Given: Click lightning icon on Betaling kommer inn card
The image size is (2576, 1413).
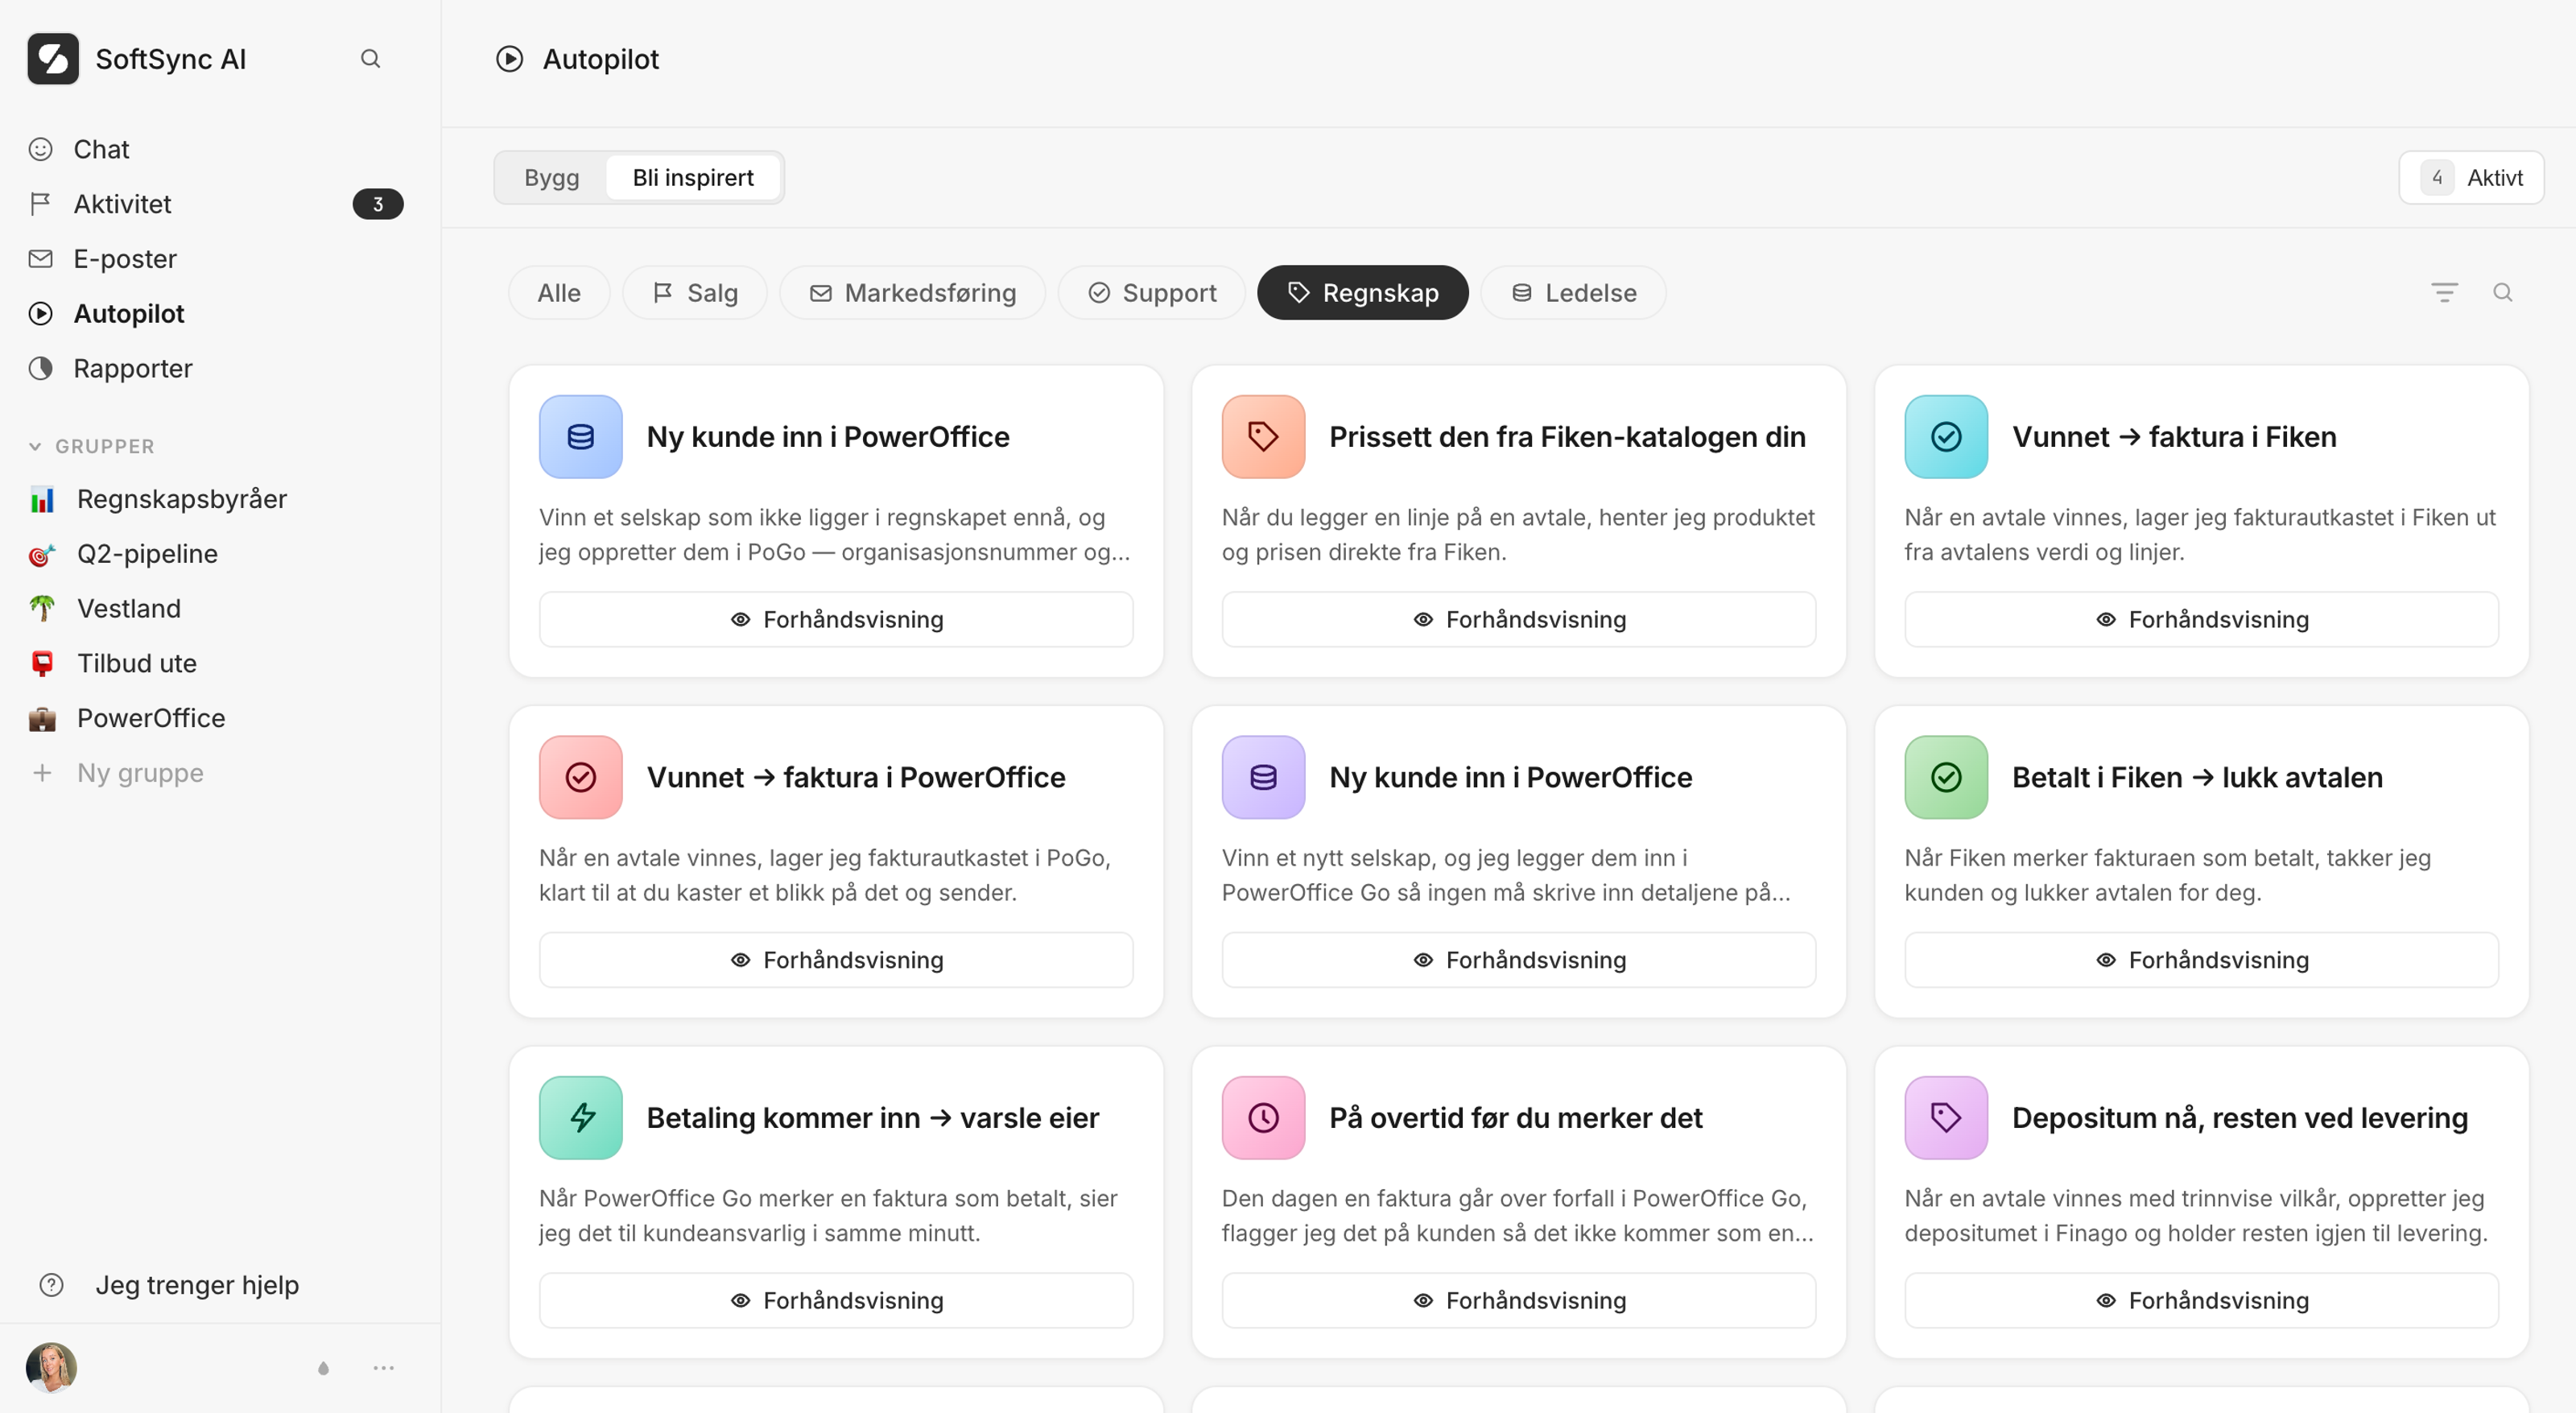Looking at the screenshot, I should tap(581, 1118).
